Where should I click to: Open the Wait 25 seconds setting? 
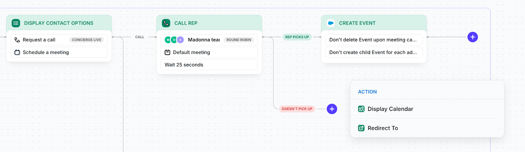tap(209, 65)
